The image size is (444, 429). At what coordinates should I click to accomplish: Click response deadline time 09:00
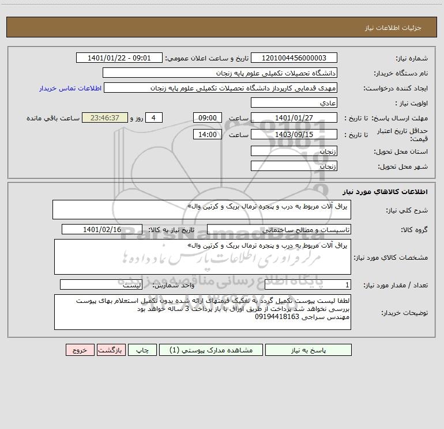[x=207, y=117]
